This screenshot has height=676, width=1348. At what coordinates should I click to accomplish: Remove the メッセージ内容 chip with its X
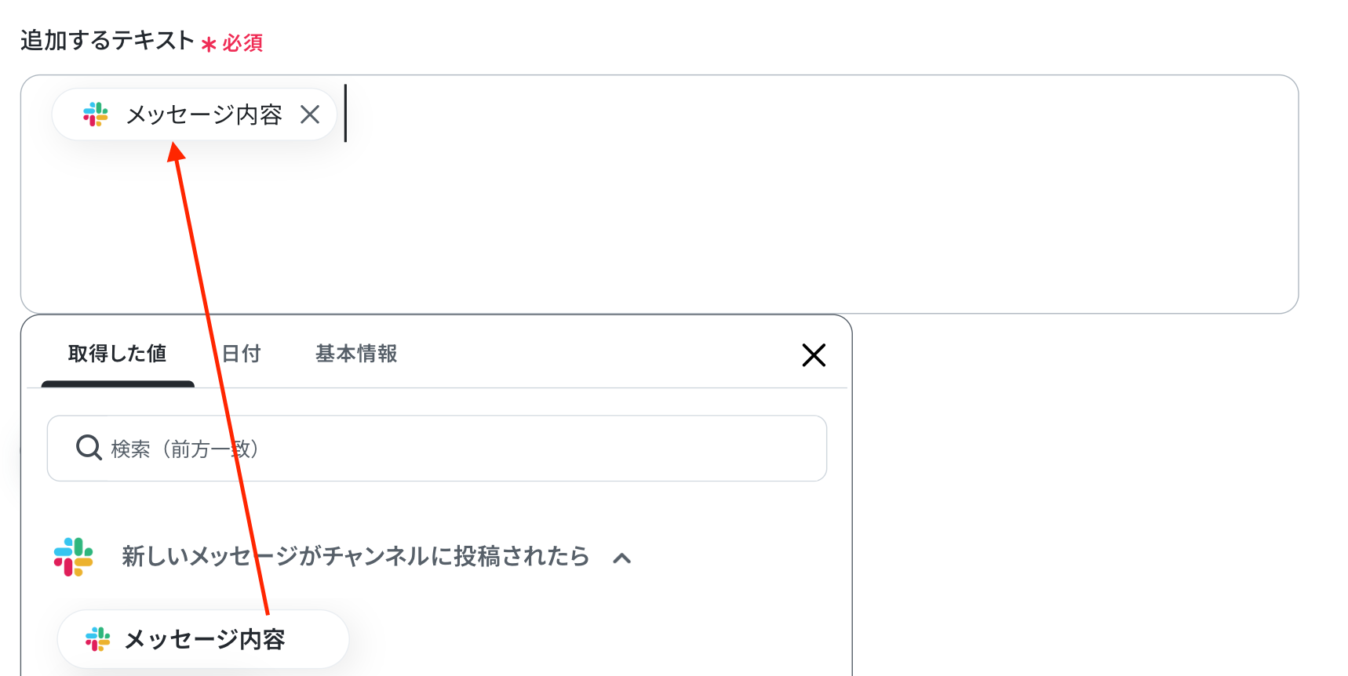310,114
